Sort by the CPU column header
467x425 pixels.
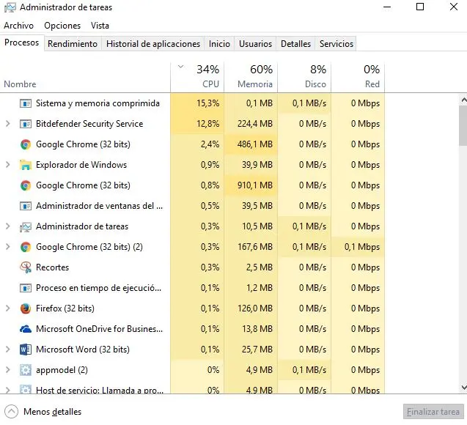point(197,78)
